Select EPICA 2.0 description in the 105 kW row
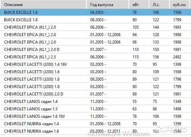This screenshot has height=137, width=191. [x=30, y=27]
